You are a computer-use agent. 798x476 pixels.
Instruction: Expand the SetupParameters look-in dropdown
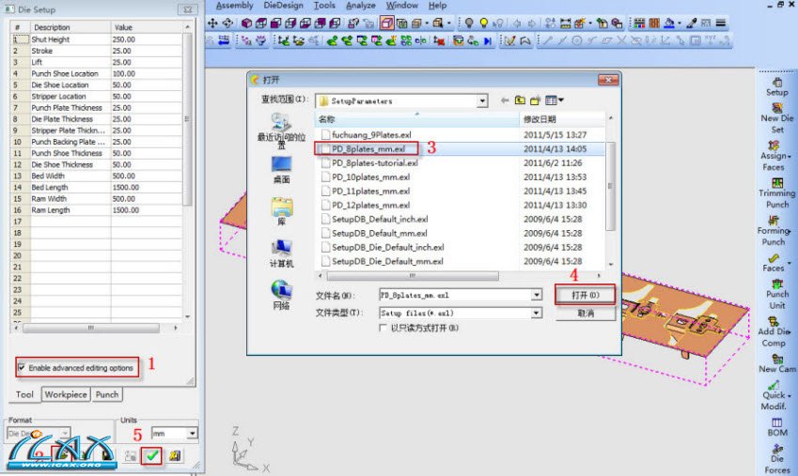coord(482,100)
